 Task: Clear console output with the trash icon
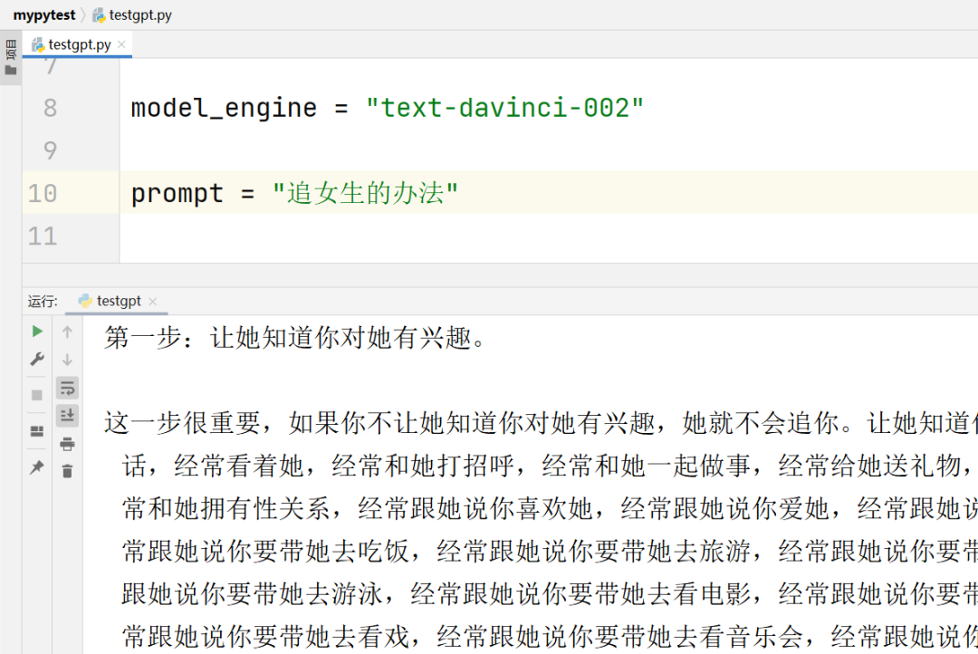pyautogui.click(x=67, y=471)
